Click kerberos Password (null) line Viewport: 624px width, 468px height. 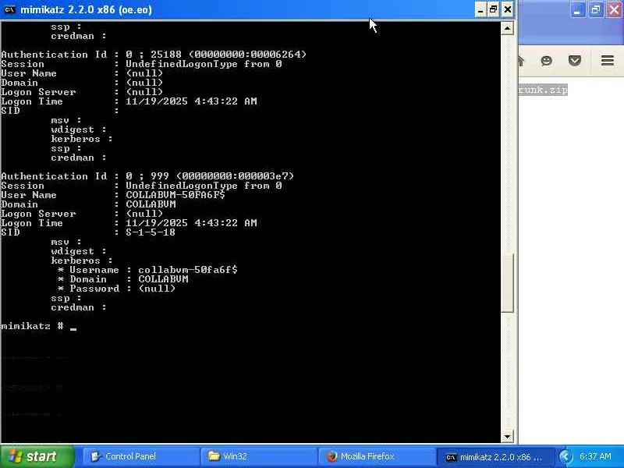[116, 289]
